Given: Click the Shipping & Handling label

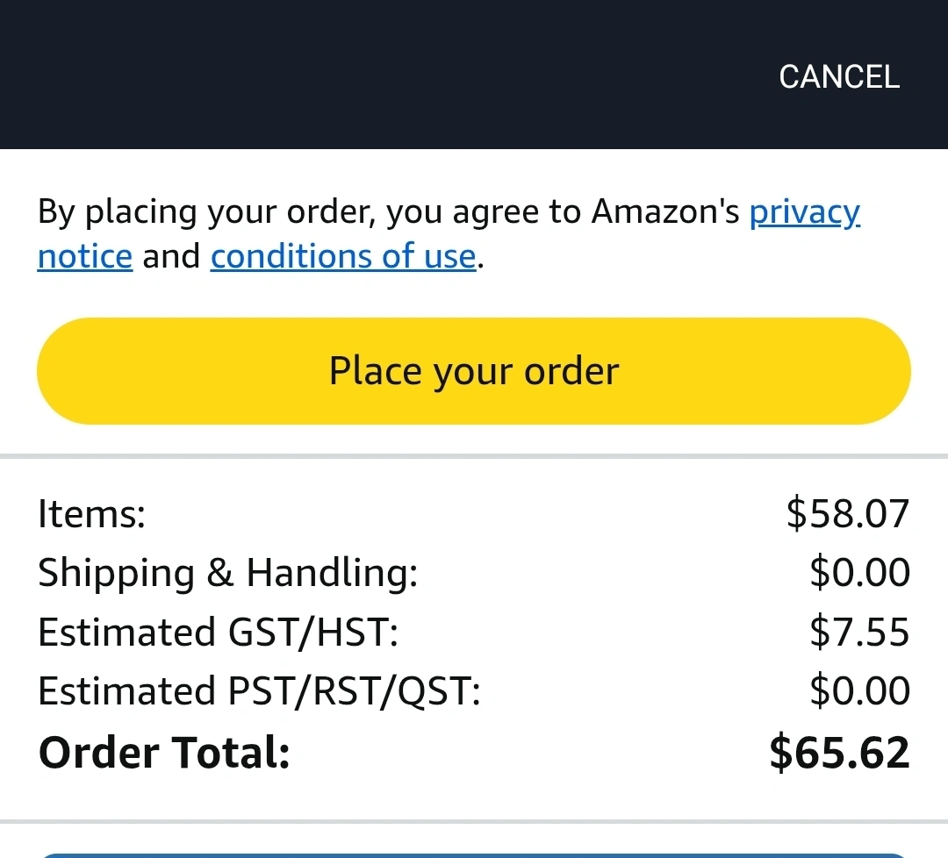Looking at the screenshot, I should point(227,573).
